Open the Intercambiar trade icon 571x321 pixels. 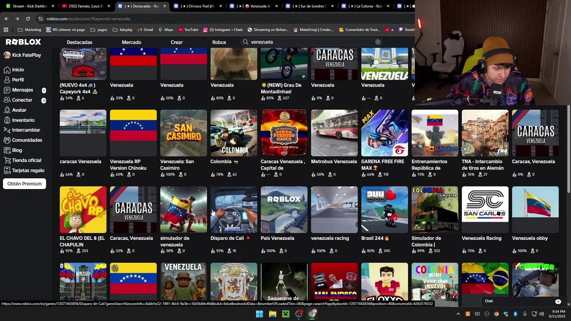(x=7, y=130)
